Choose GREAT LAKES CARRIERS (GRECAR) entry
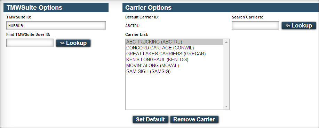This screenshot has width=319, height=128. click(175, 54)
